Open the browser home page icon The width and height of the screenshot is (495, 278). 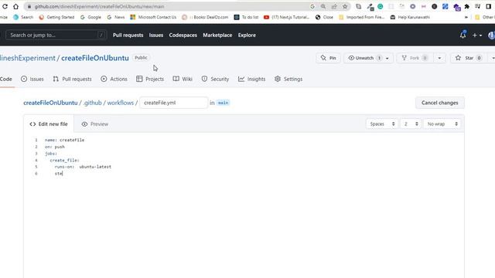tap(15, 6)
